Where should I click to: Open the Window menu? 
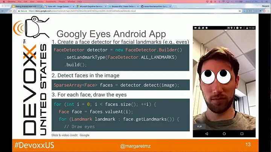pos(71,2)
